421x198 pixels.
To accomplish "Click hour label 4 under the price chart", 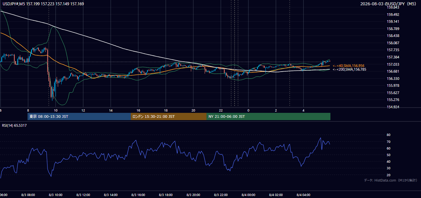I will (x=303, y=110).
